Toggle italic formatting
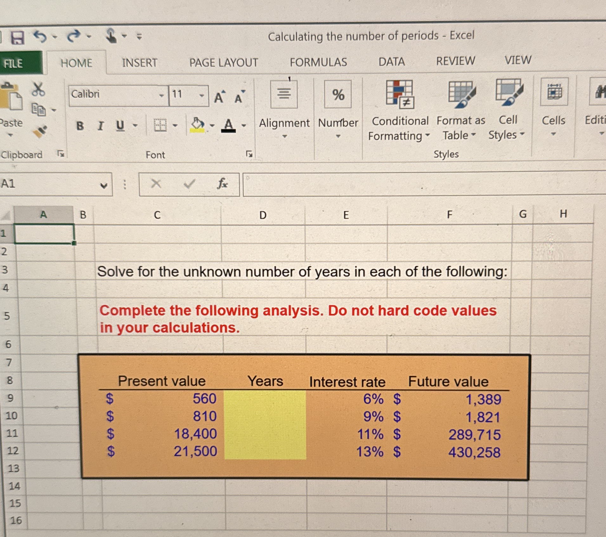606x537 pixels. tap(101, 126)
